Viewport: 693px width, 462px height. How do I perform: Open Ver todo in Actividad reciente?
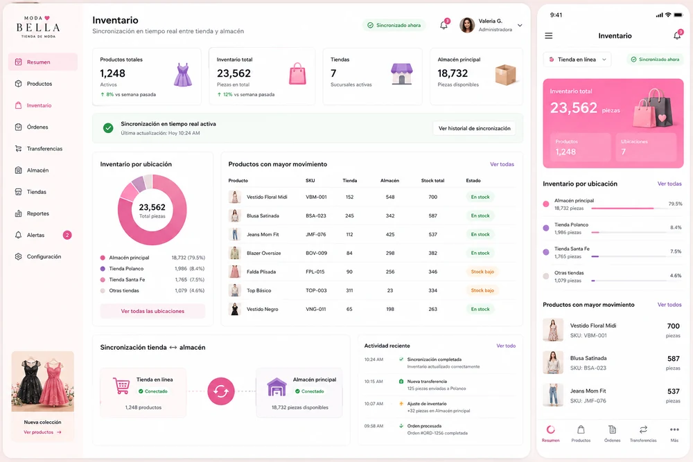pyautogui.click(x=506, y=346)
